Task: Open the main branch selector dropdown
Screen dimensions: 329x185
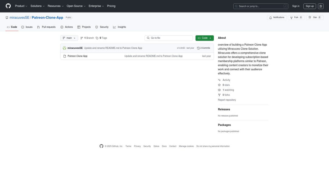Action: [69, 38]
